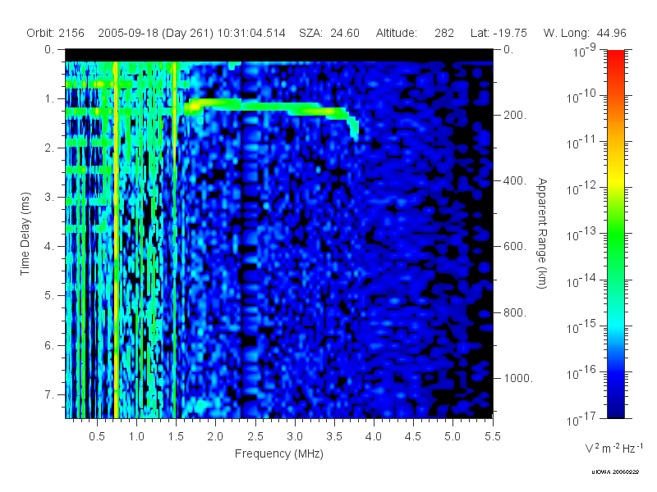657x492 pixels.
Task: Click the colorbar label 10^-11
Action: click(581, 143)
